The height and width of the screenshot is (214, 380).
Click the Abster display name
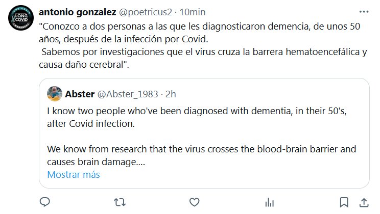coord(80,94)
